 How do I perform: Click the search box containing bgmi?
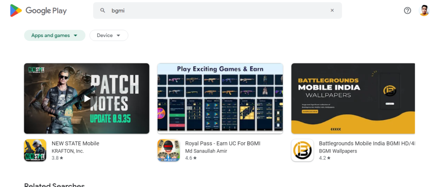coord(218,11)
